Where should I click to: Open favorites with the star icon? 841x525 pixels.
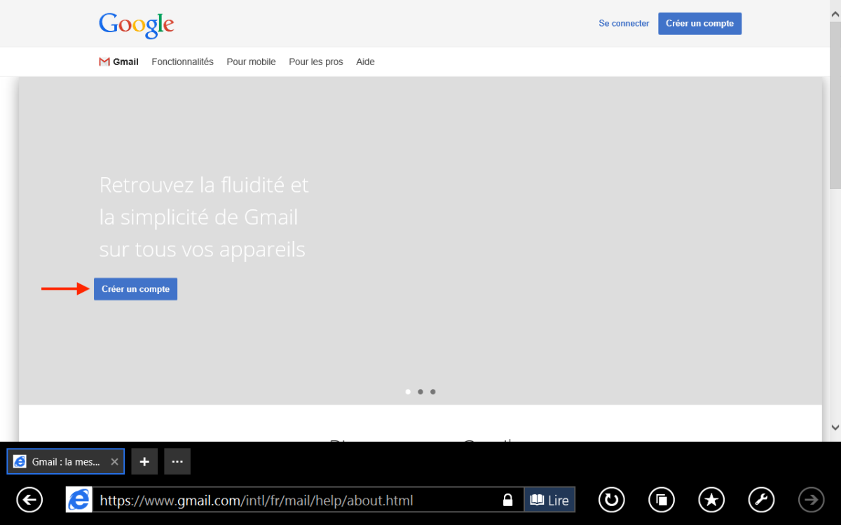tap(711, 500)
